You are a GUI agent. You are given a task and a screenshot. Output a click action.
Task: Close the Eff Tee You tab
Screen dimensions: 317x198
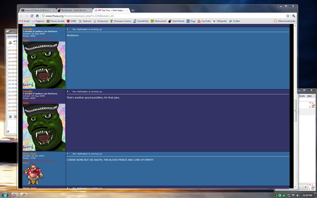(127, 10)
